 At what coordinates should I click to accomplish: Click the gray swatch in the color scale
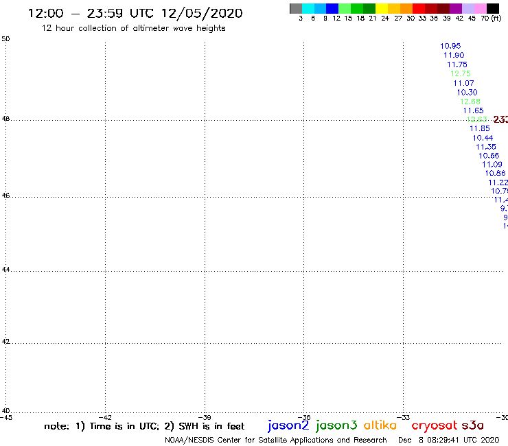[x=296, y=8]
